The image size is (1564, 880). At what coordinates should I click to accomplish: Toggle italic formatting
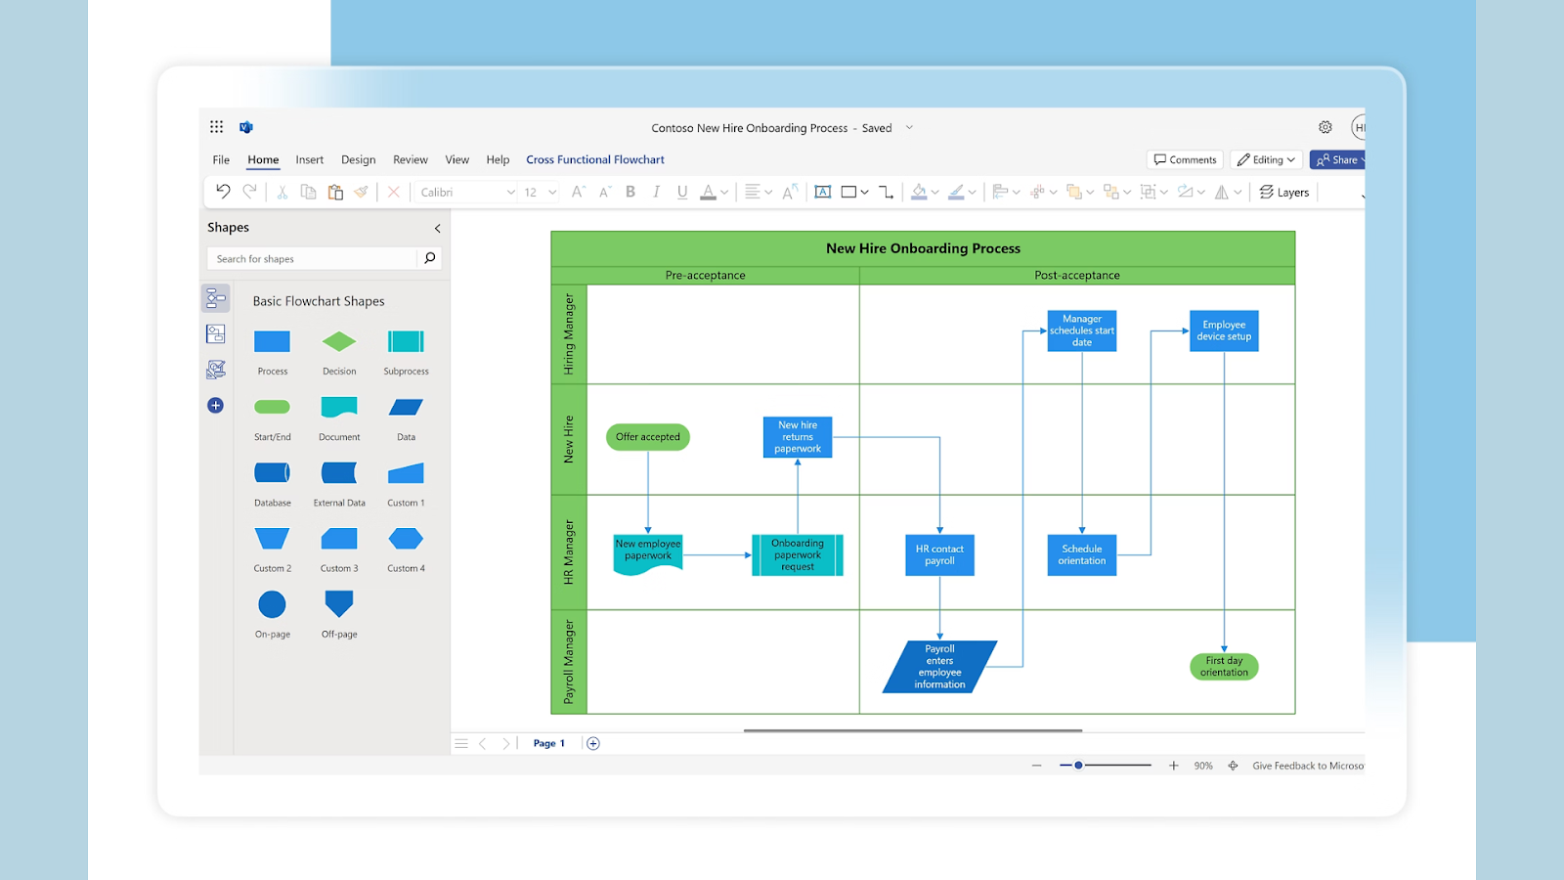[656, 192]
